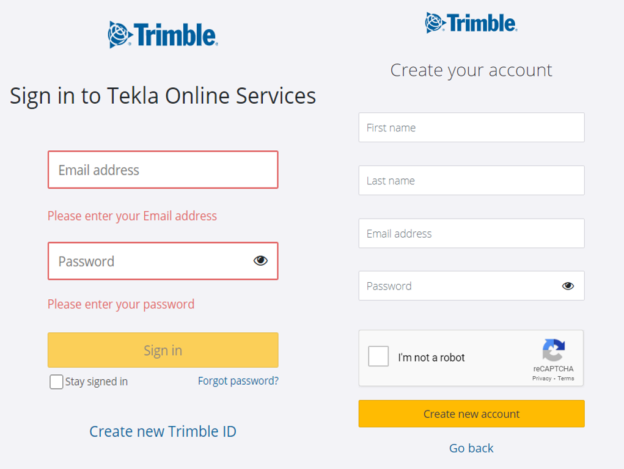
Task: Open the reCAPTCHA Privacy link
Action: click(541, 379)
